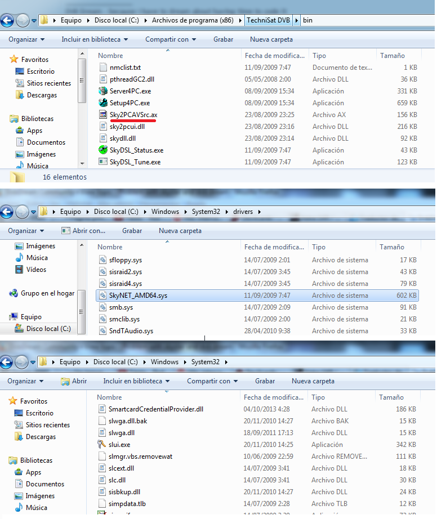Click the nmclist.txt document icon
The width and height of the screenshot is (437, 519).
point(103,67)
